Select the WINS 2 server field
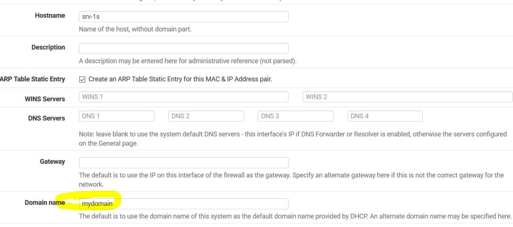 pyautogui.click(x=407, y=97)
